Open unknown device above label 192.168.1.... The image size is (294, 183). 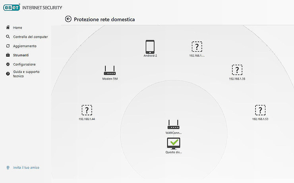click(197, 47)
